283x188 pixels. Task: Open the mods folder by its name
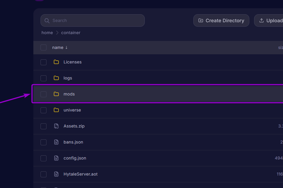pyautogui.click(x=69, y=94)
